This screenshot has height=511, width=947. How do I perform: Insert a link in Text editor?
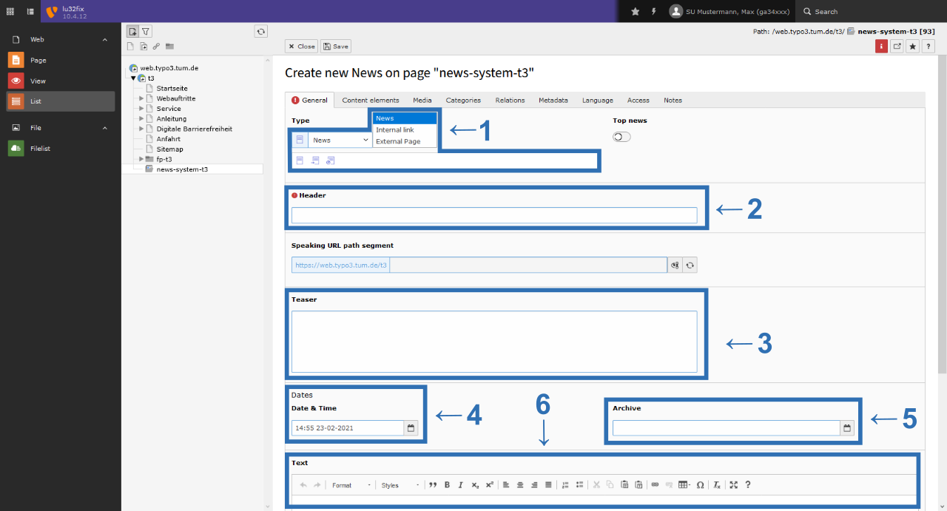[655, 485]
